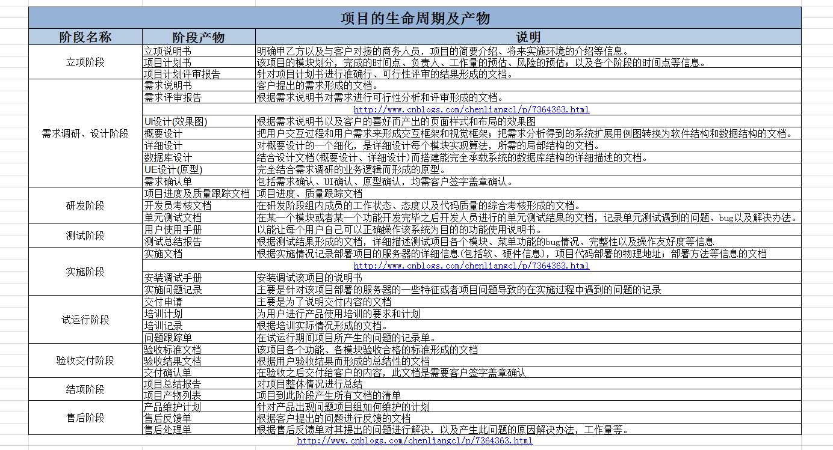Screen dimensions: 833x450
Task: Select the 立项说明书 cell
Action: [199, 51]
